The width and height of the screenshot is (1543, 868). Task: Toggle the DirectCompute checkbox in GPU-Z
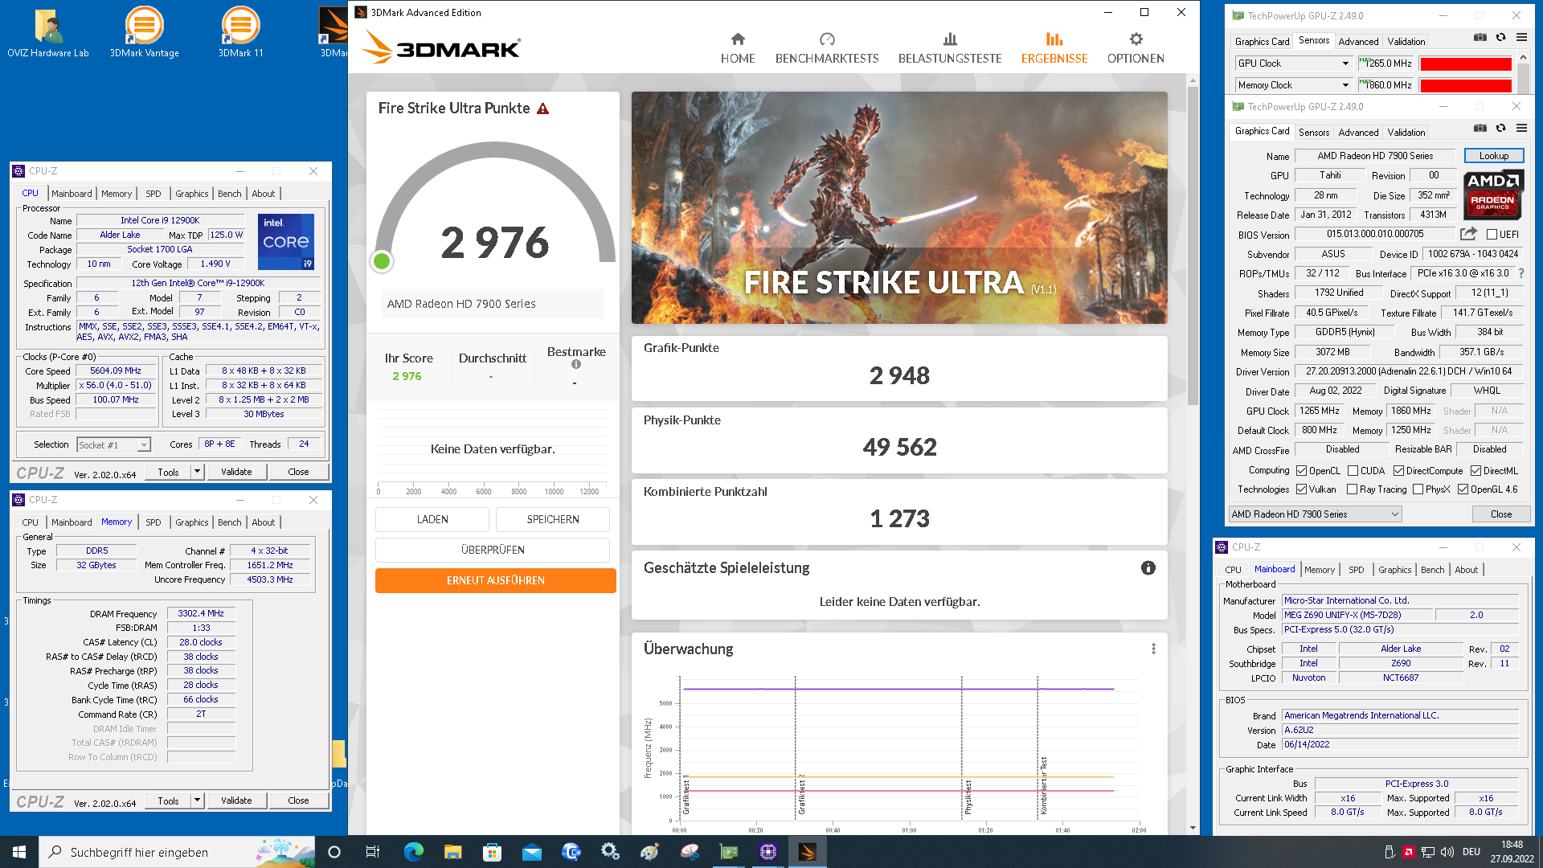(1398, 471)
